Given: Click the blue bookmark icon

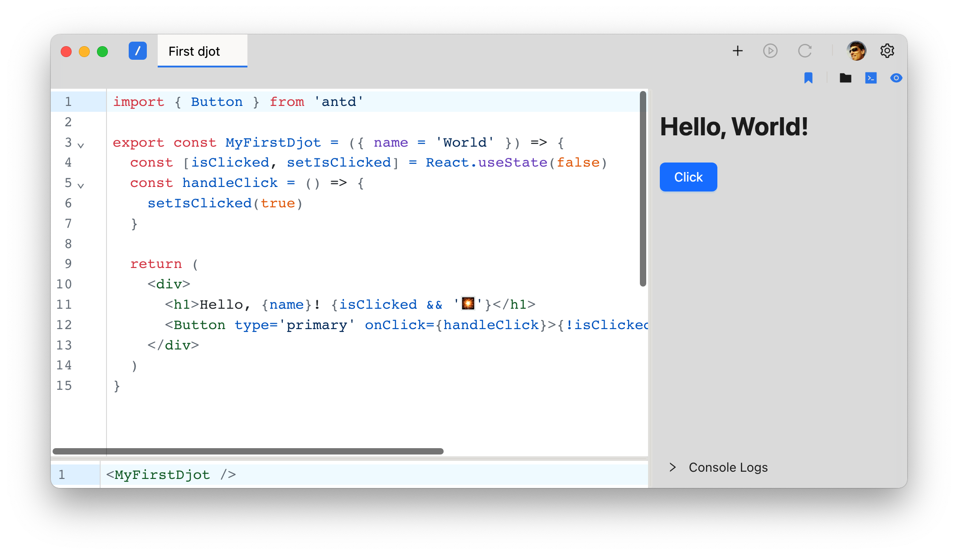Looking at the screenshot, I should [x=808, y=78].
